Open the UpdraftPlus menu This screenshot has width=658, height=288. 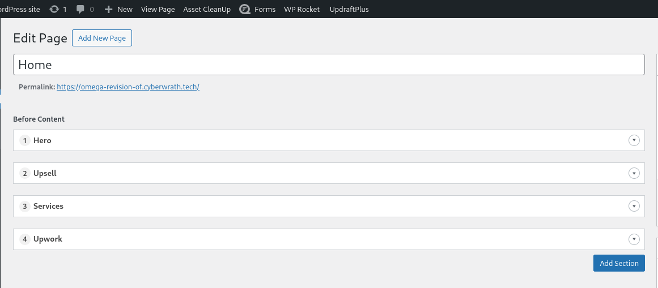(x=349, y=9)
